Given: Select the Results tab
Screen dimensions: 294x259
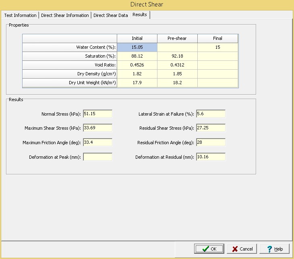Looking at the screenshot, I should (140, 15).
